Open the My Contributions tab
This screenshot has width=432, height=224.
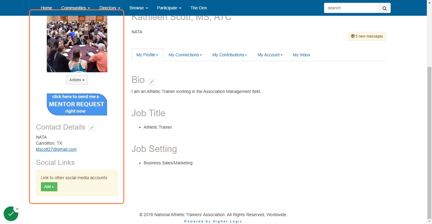pyautogui.click(x=230, y=55)
